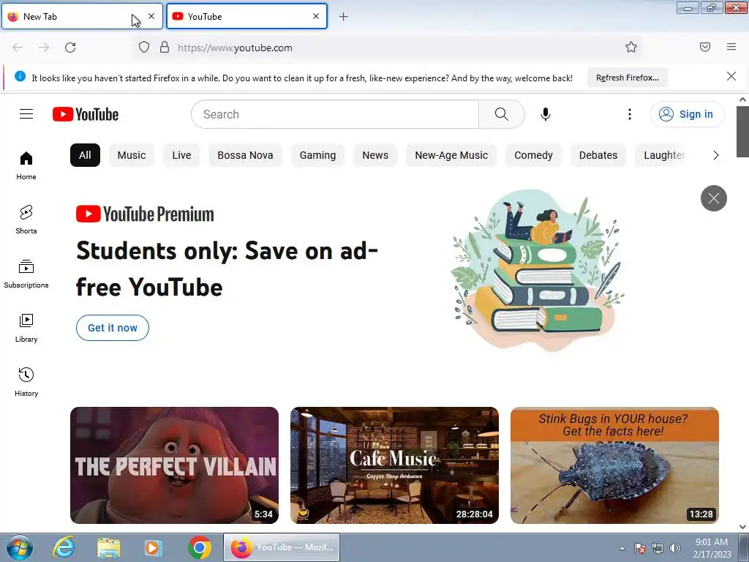Open the Action Center flag tray icon

(x=640, y=548)
